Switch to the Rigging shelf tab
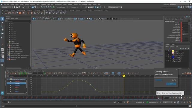The height and width of the screenshot is (108, 192). coord(44,10)
